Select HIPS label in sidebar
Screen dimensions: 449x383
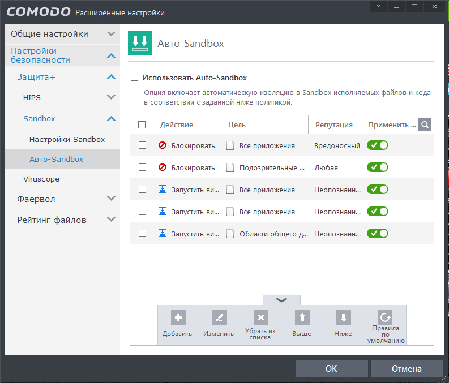[x=32, y=97]
